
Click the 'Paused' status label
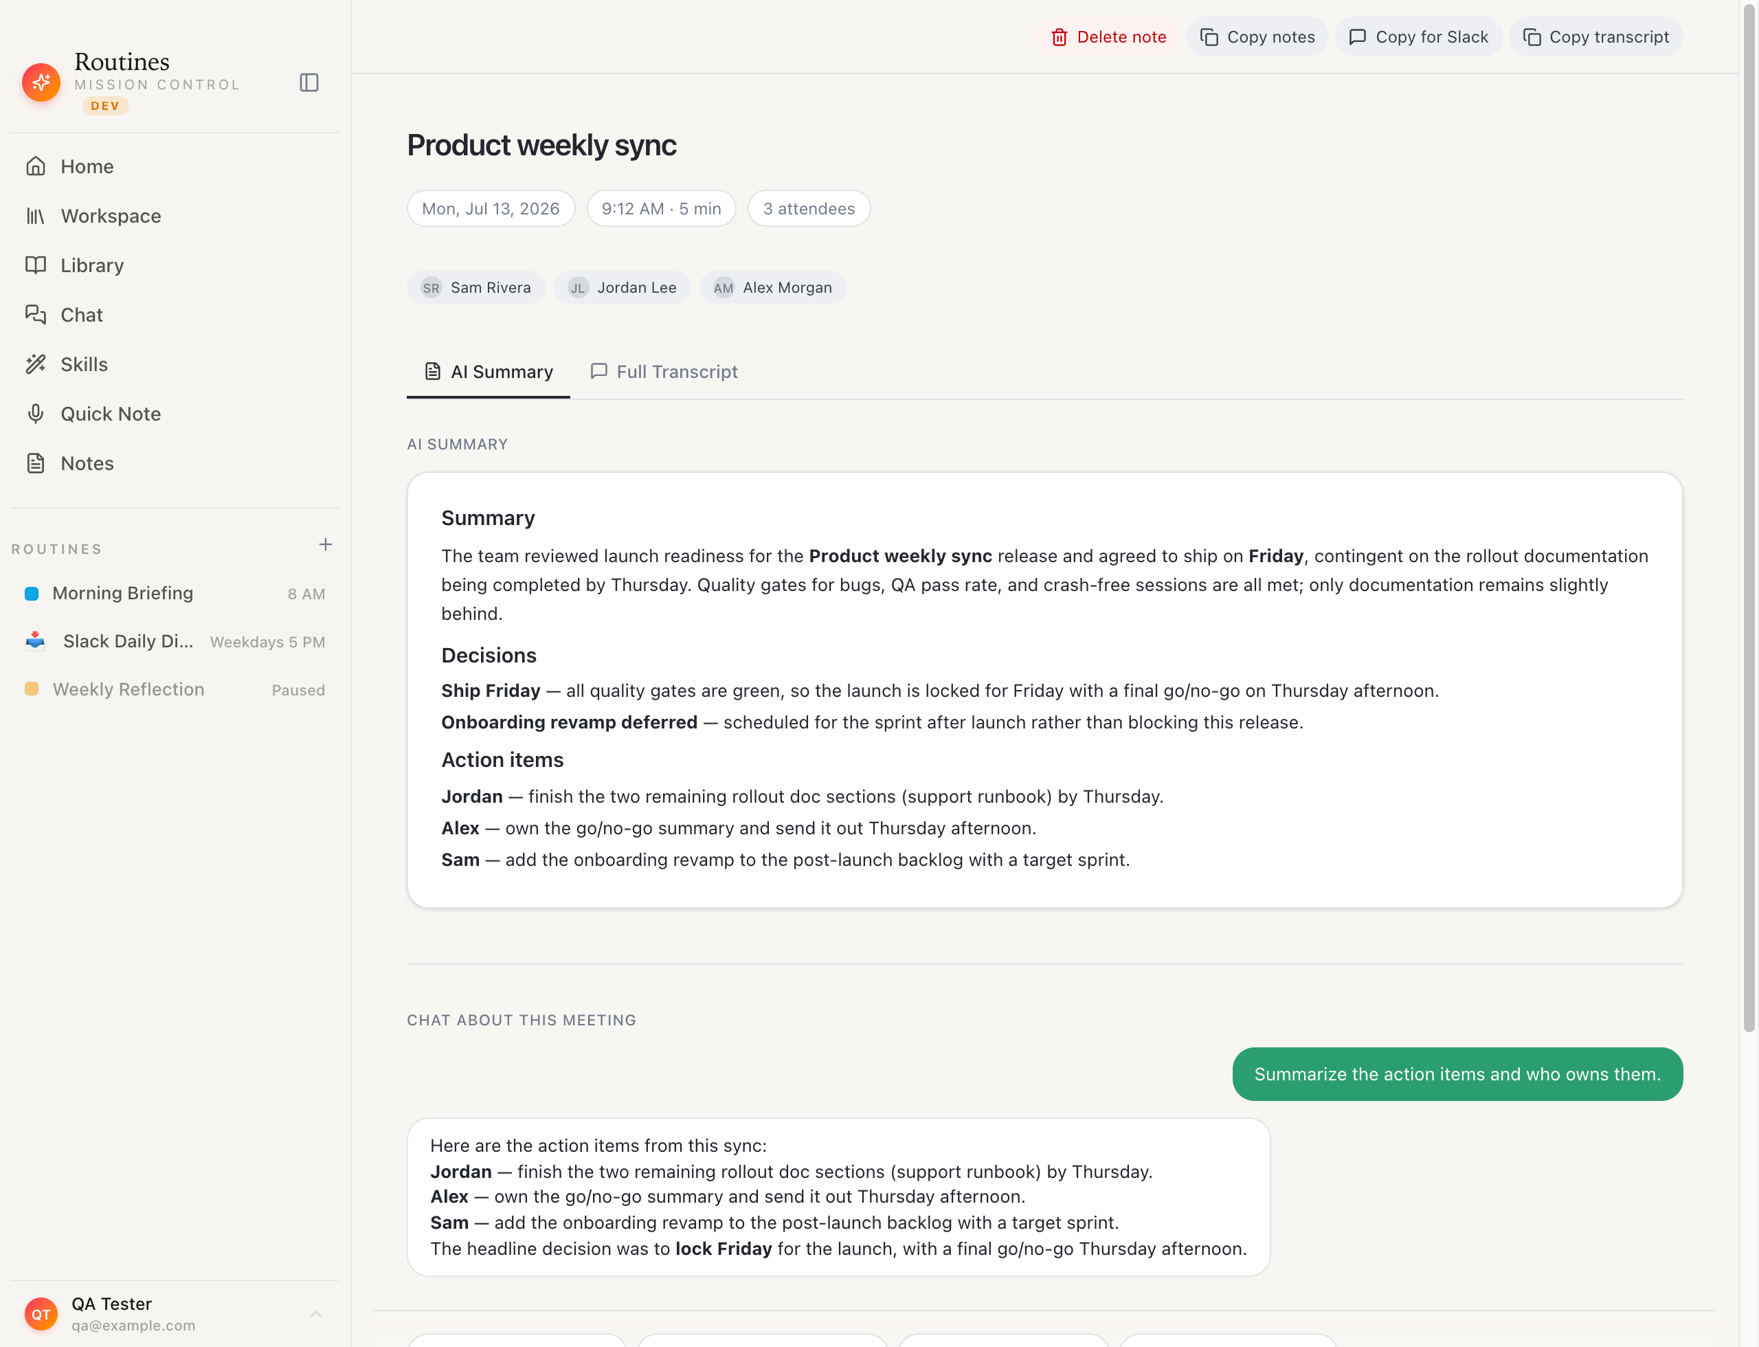(298, 690)
